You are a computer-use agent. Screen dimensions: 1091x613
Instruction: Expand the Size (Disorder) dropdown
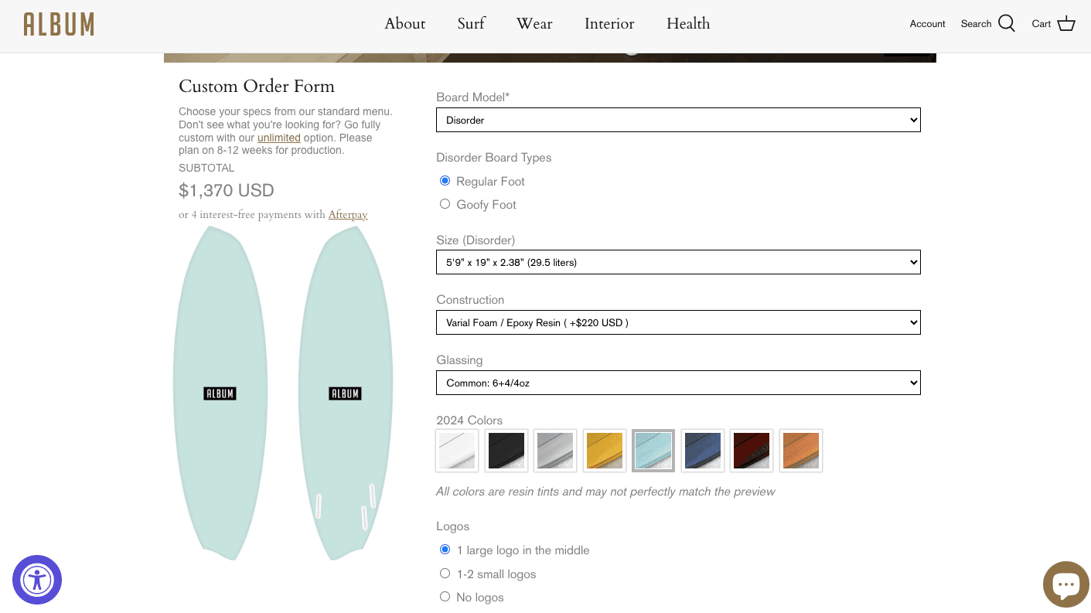(x=678, y=262)
